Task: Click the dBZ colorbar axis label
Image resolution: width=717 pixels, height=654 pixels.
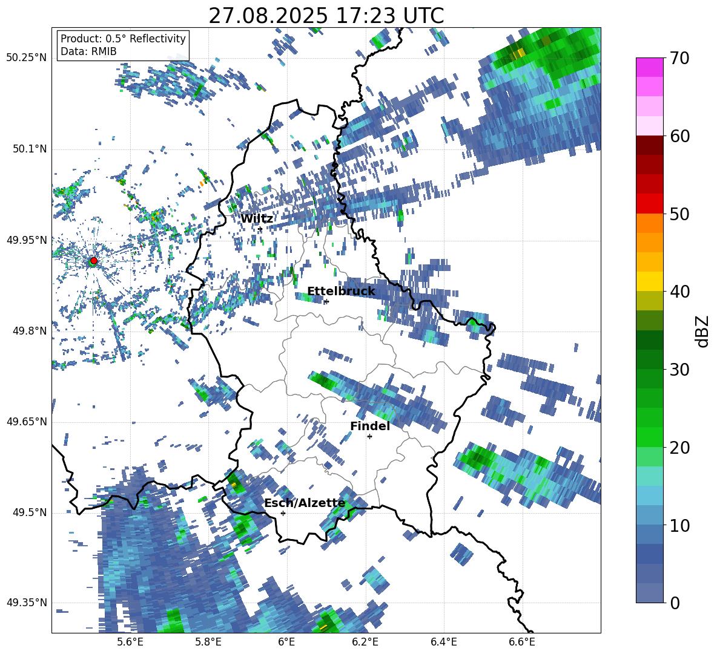Action: (703, 331)
